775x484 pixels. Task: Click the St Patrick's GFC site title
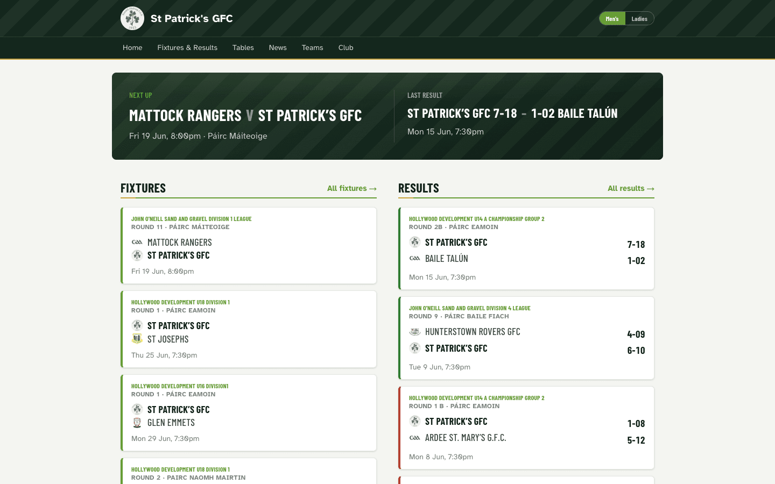pyautogui.click(x=192, y=18)
